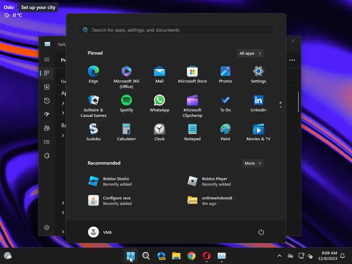
Task: Go to next page of pinned apps
Action: pos(280,107)
